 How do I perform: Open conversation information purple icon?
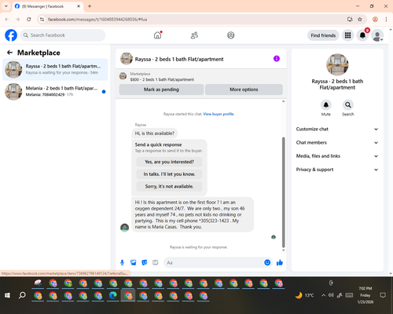[277, 59]
